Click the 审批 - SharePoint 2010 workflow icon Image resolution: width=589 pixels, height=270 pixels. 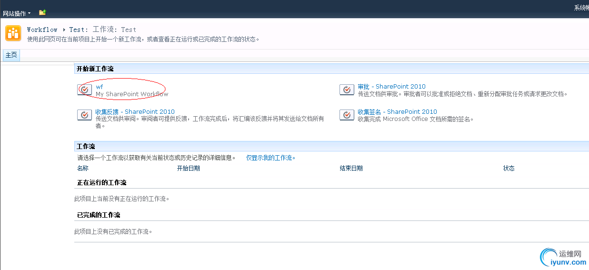[x=347, y=90]
